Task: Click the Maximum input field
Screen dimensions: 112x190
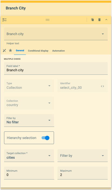Action: click(83, 173)
